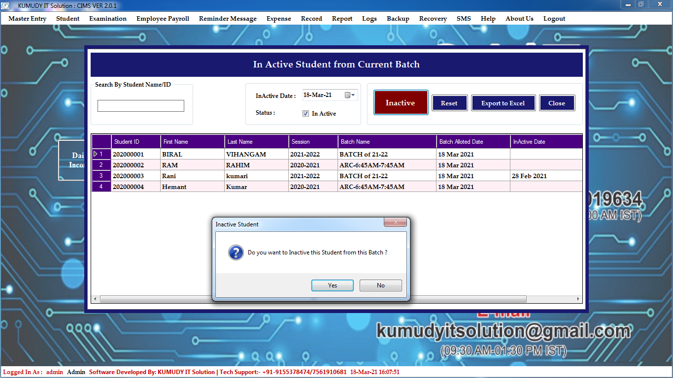Click the Reset button
The width and height of the screenshot is (673, 378).
[449, 103]
